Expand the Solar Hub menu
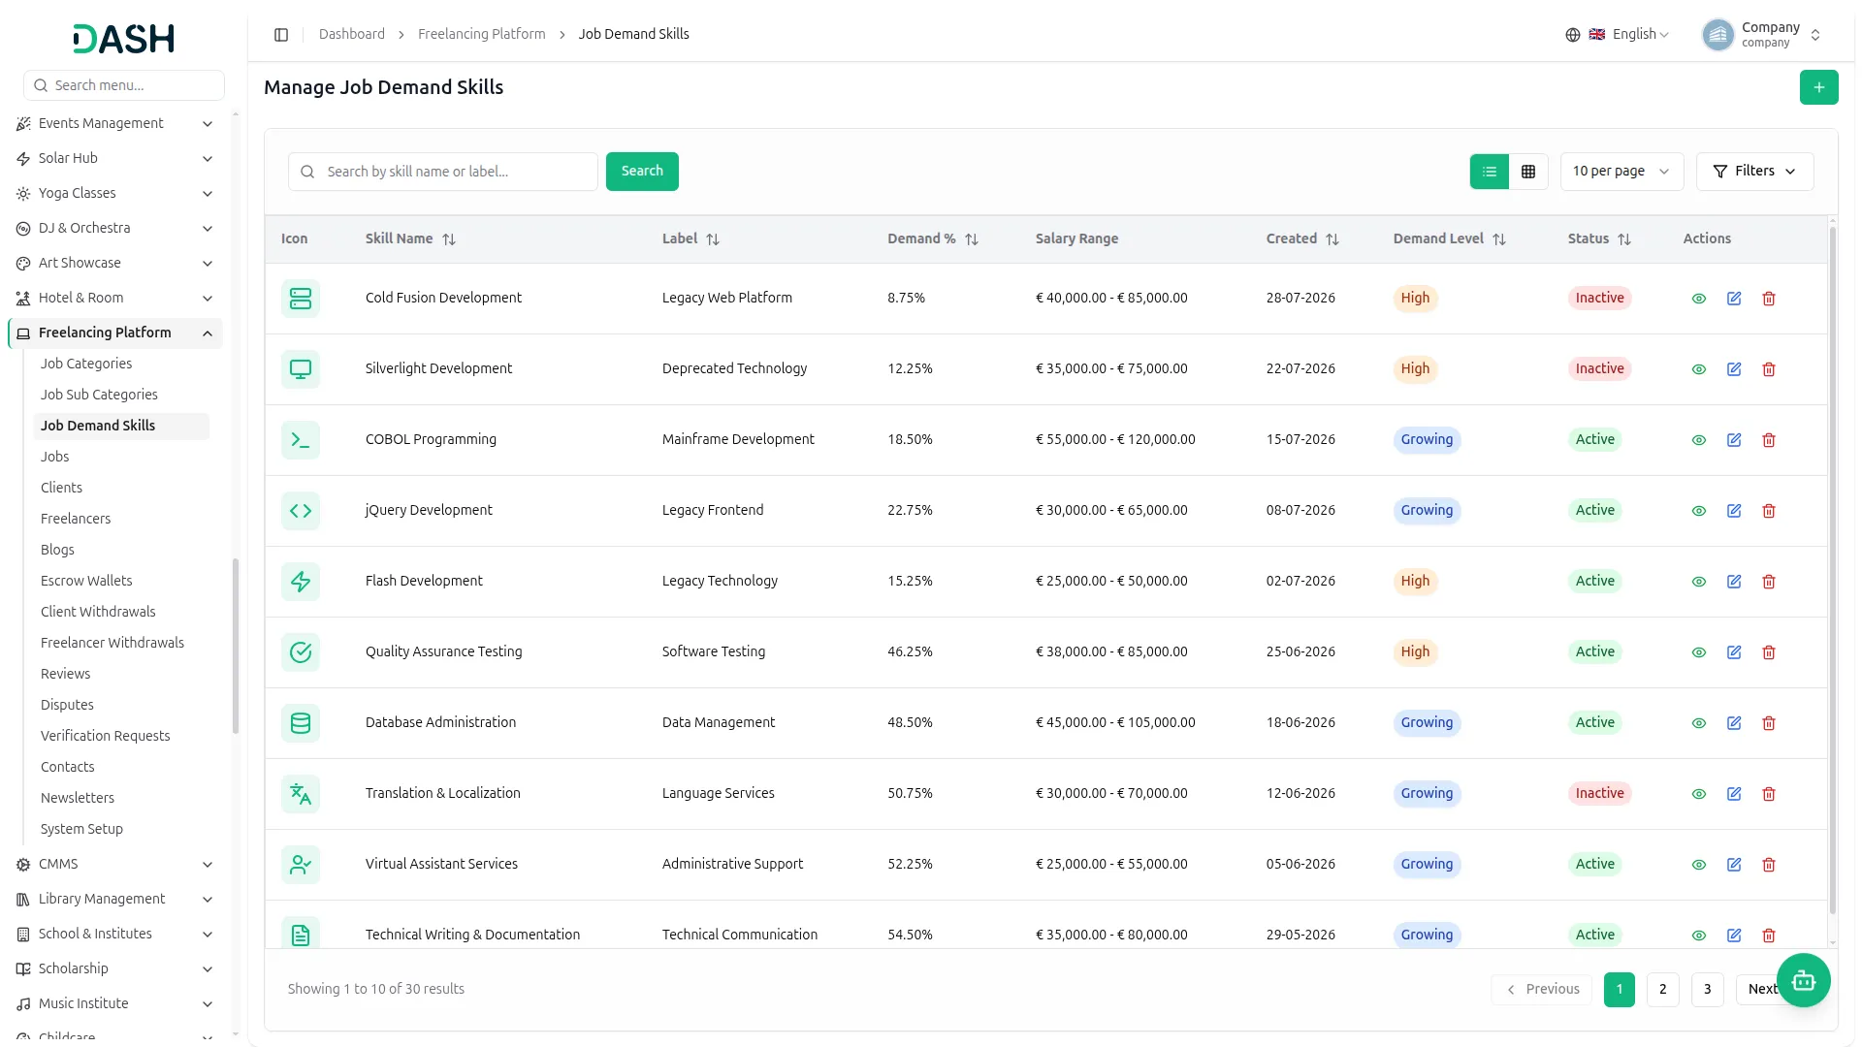Viewport: 1862px width, 1047px height. point(114,159)
